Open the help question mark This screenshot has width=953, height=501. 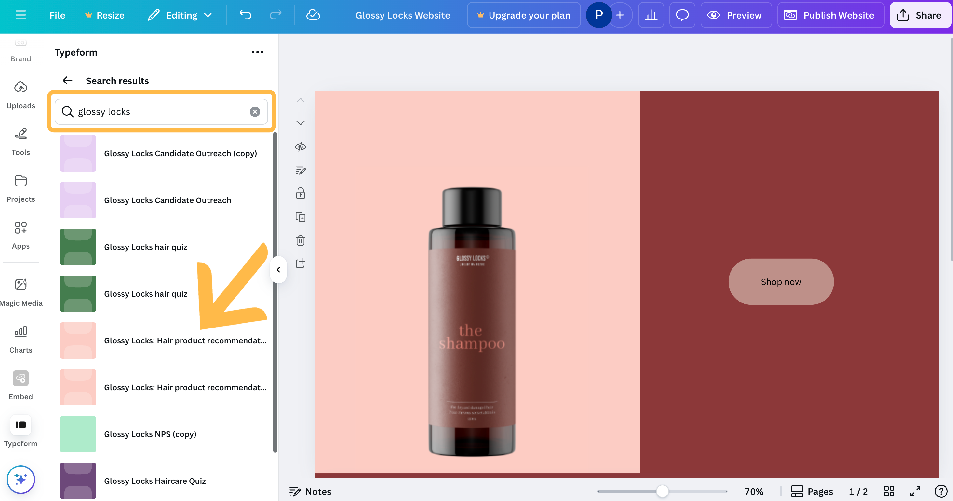pyautogui.click(x=941, y=491)
